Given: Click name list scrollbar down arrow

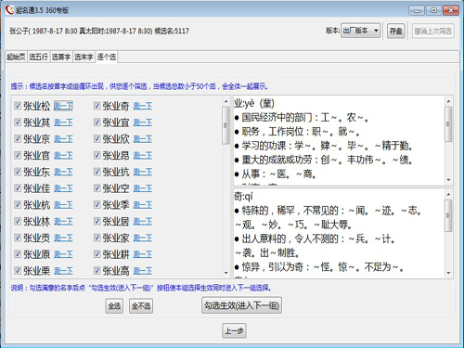Looking at the screenshot, I should (226, 273).
